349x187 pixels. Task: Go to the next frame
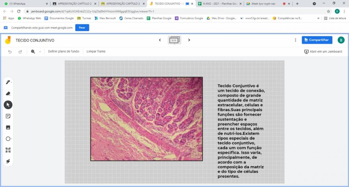click(189, 40)
